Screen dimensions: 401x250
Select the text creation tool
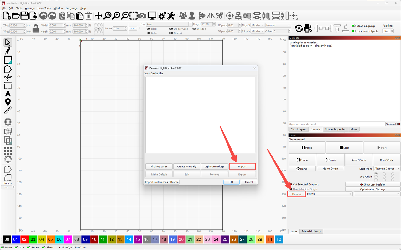pos(8,94)
